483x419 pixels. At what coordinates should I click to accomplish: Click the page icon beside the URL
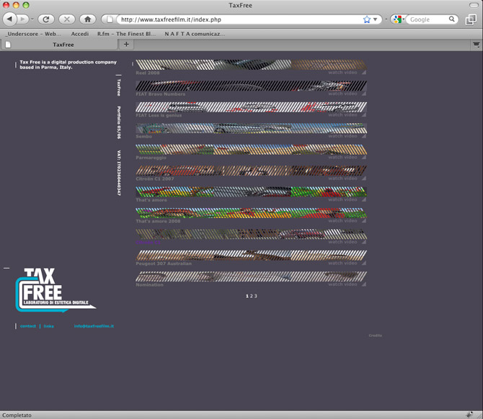(110, 19)
